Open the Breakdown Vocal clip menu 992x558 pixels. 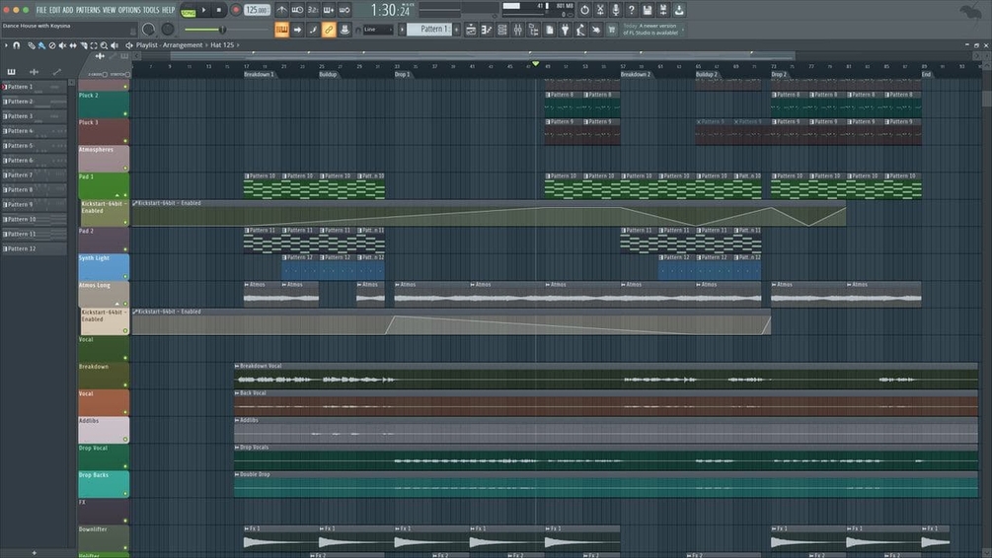tap(237, 366)
